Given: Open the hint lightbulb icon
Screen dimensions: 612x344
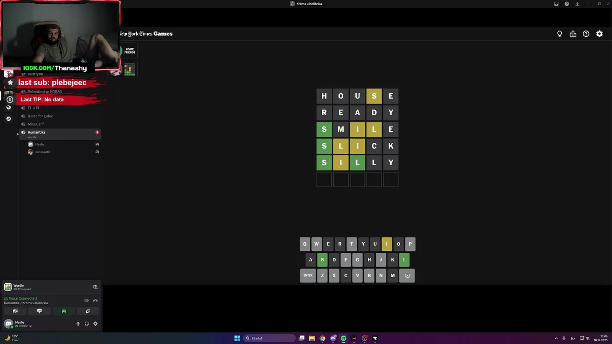Looking at the screenshot, I should (x=559, y=34).
